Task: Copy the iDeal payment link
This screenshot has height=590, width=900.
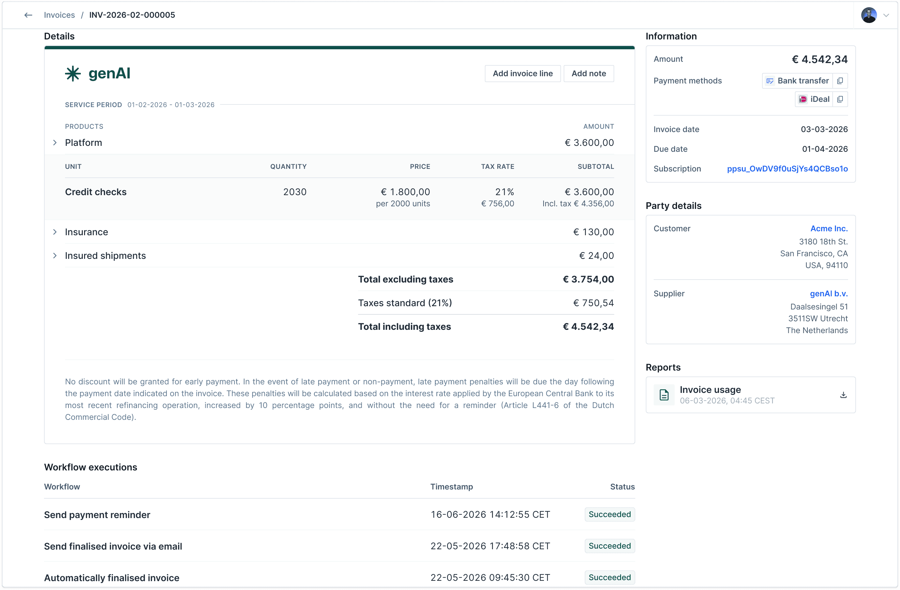Action: (x=840, y=99)
